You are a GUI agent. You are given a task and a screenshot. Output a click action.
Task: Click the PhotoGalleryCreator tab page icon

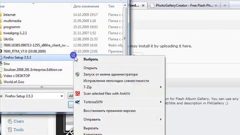(x=152, y=6)
